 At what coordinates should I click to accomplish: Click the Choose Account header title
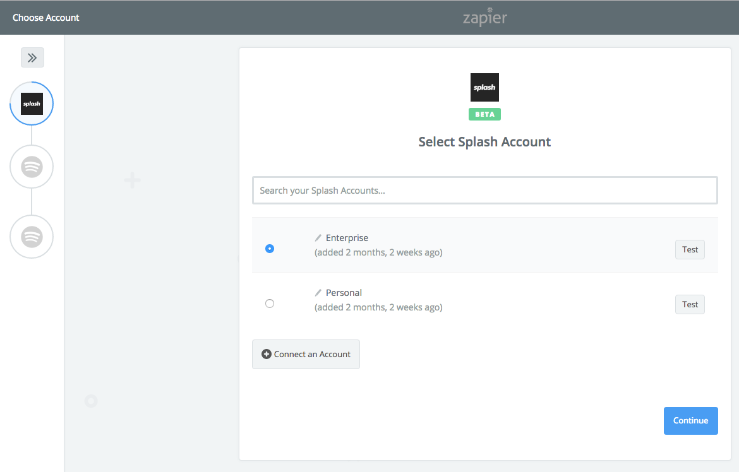pos(45,18)
